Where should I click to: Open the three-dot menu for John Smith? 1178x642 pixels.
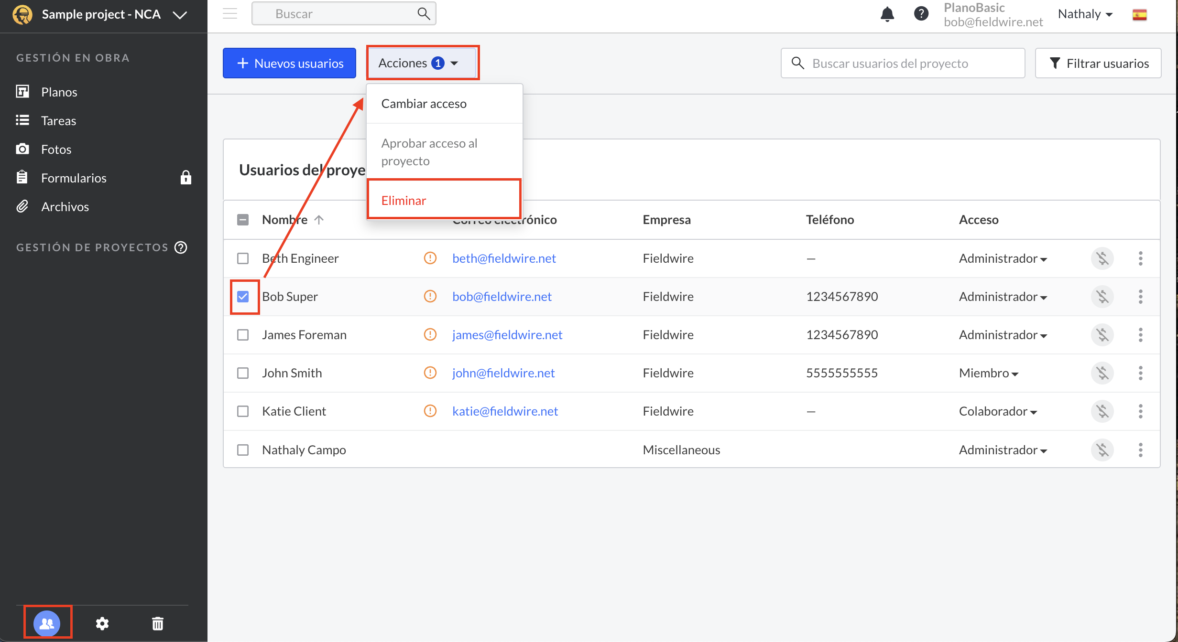1141,373
